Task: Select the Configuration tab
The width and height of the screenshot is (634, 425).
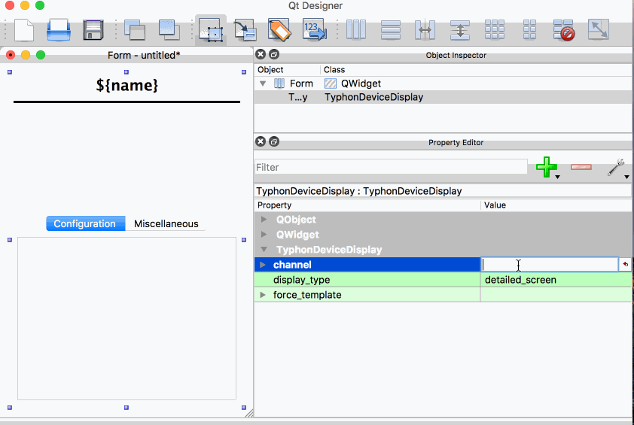Action: (85, 223)
